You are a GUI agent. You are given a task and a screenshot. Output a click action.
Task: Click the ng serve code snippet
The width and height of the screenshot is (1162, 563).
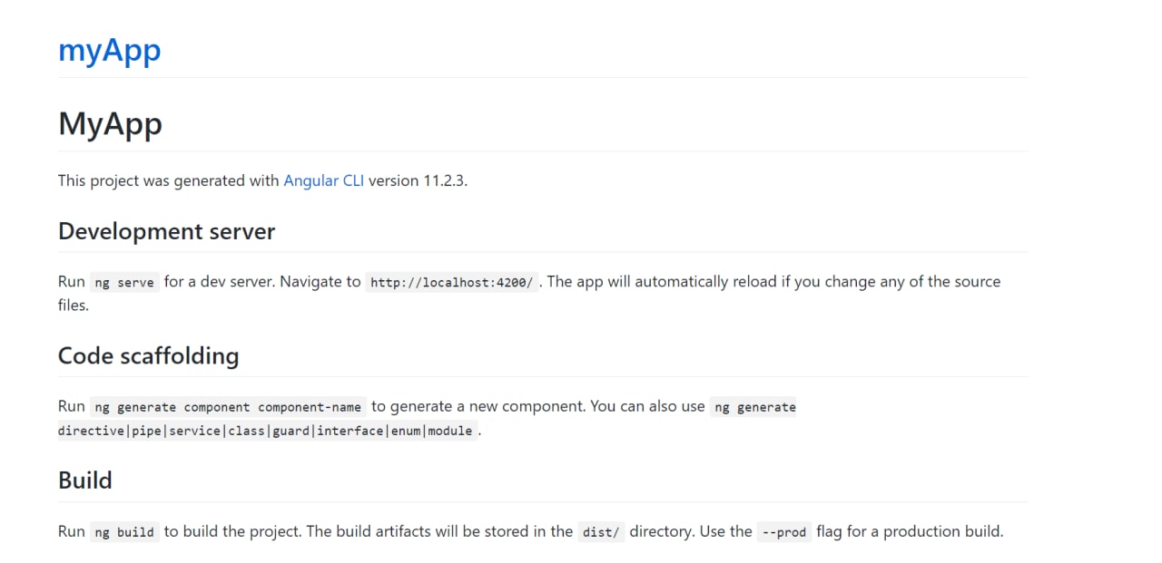tap(124, 282)
